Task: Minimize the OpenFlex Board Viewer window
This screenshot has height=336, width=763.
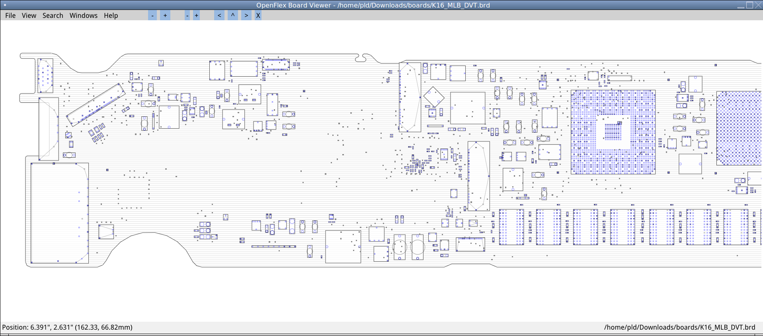Action: click(x=741, y=5)
